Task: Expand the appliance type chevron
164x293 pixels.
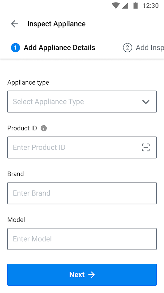Action: coord(145,102)
